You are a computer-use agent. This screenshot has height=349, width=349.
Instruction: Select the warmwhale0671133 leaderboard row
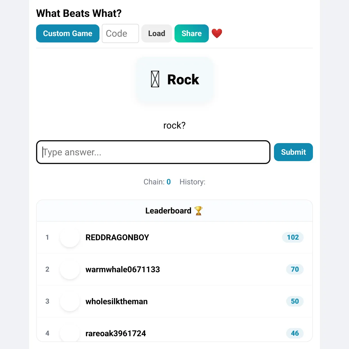point(174,269)
